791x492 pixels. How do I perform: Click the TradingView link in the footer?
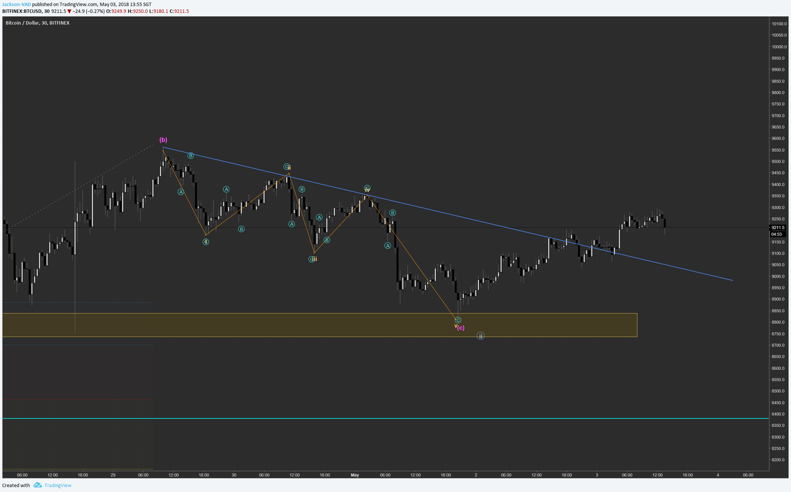tap(58, 486)
